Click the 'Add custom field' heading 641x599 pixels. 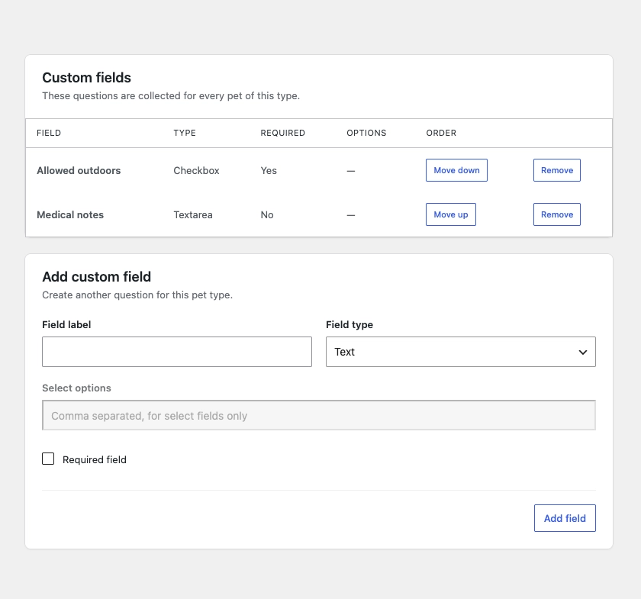[96, 277]
